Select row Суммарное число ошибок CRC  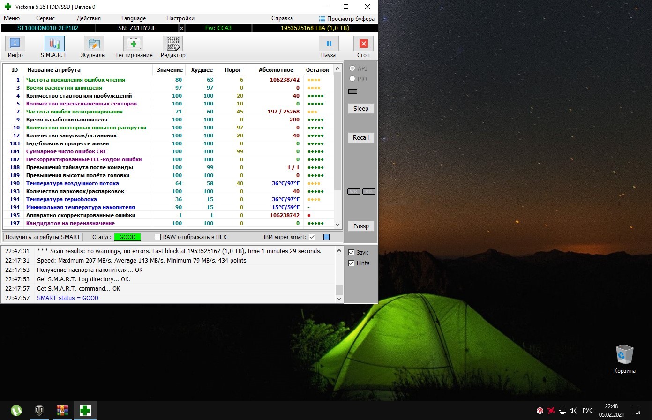(x=169, y=151)
